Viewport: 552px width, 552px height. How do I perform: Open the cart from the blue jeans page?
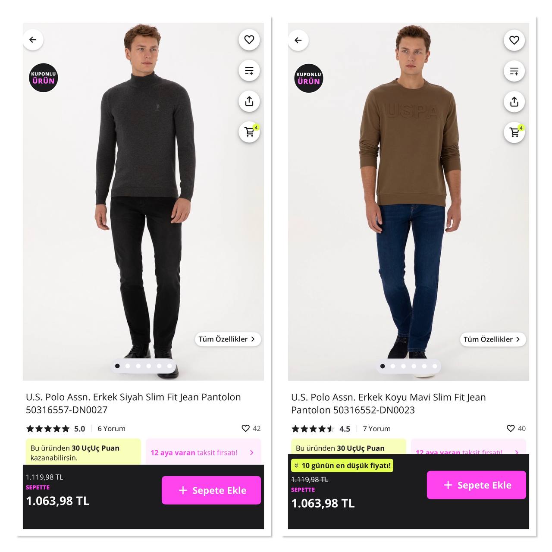pyautogui.click(x=514, y=132)
